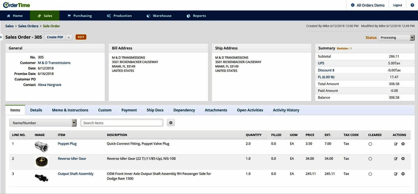
Task: Click the orange EDIT button
Action: tap(81, 37)
